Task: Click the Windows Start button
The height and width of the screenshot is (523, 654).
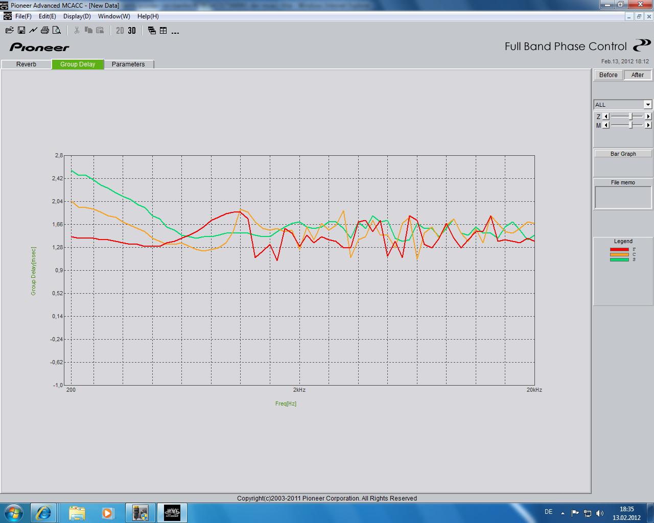Action: click(x=13, y=512)
